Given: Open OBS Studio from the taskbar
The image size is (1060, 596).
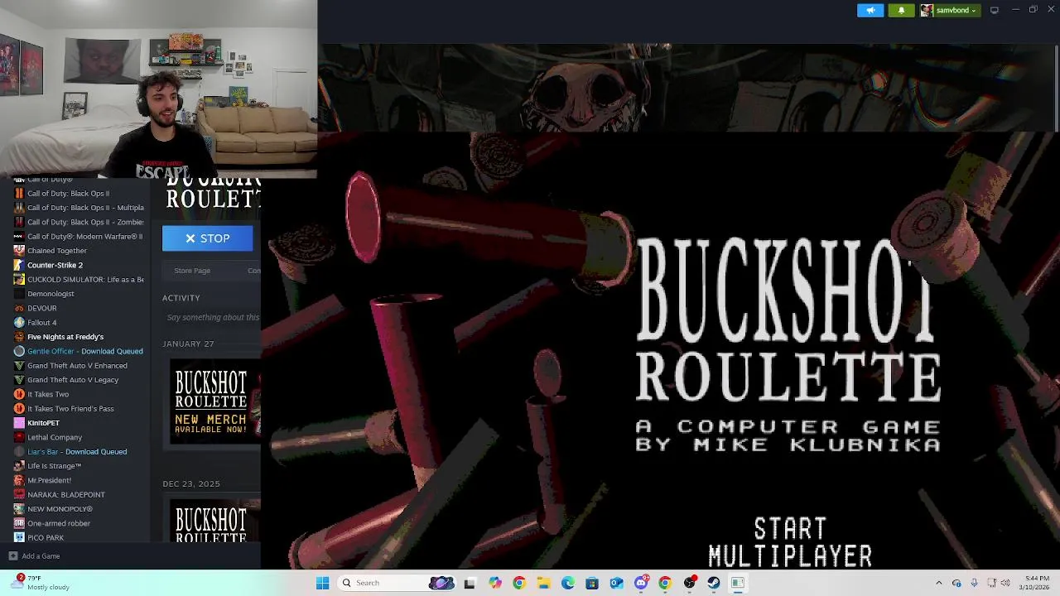Looking at the screenshot, I should click(689, 583).
